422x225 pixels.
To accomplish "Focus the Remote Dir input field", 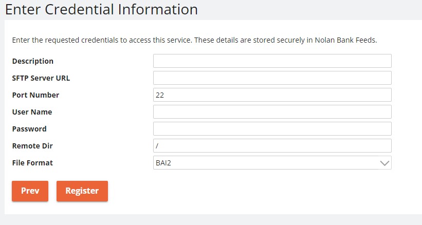I will click(272, 146).
